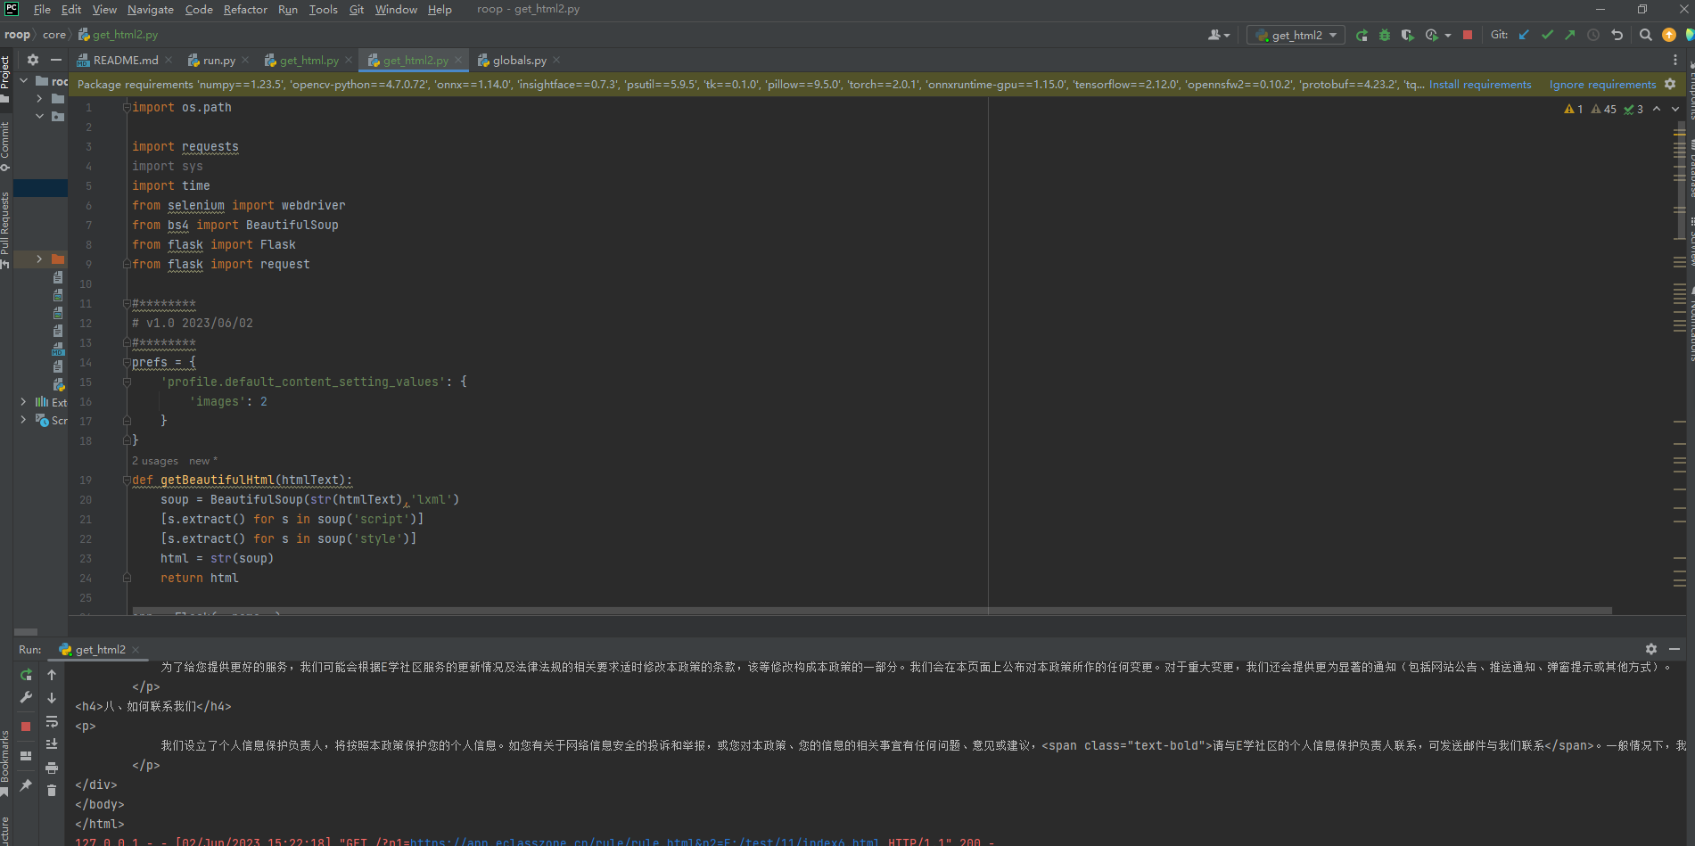
Task: Open Search Everywhere magnifier
Action: tap(1646, 35)
